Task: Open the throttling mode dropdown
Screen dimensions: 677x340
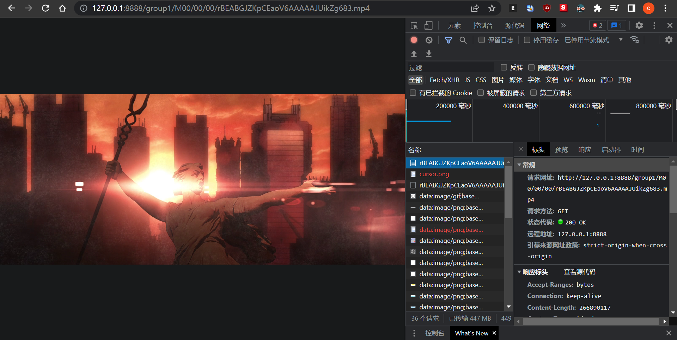Action: [594, 40]
